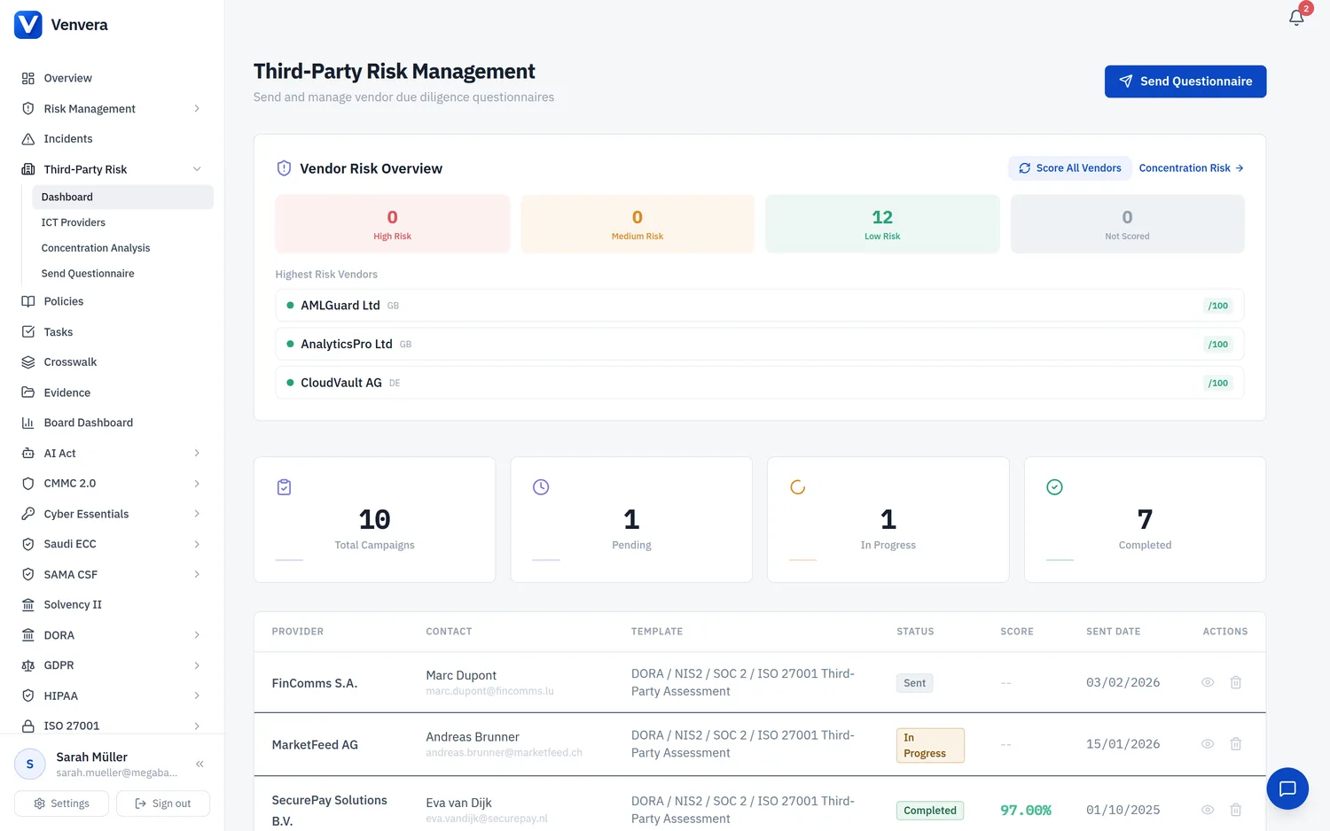The height and width of the screenshot is (831, 1330).
Task: Delete the SecurePay Solutions campaign
Action: point(1236,810)
